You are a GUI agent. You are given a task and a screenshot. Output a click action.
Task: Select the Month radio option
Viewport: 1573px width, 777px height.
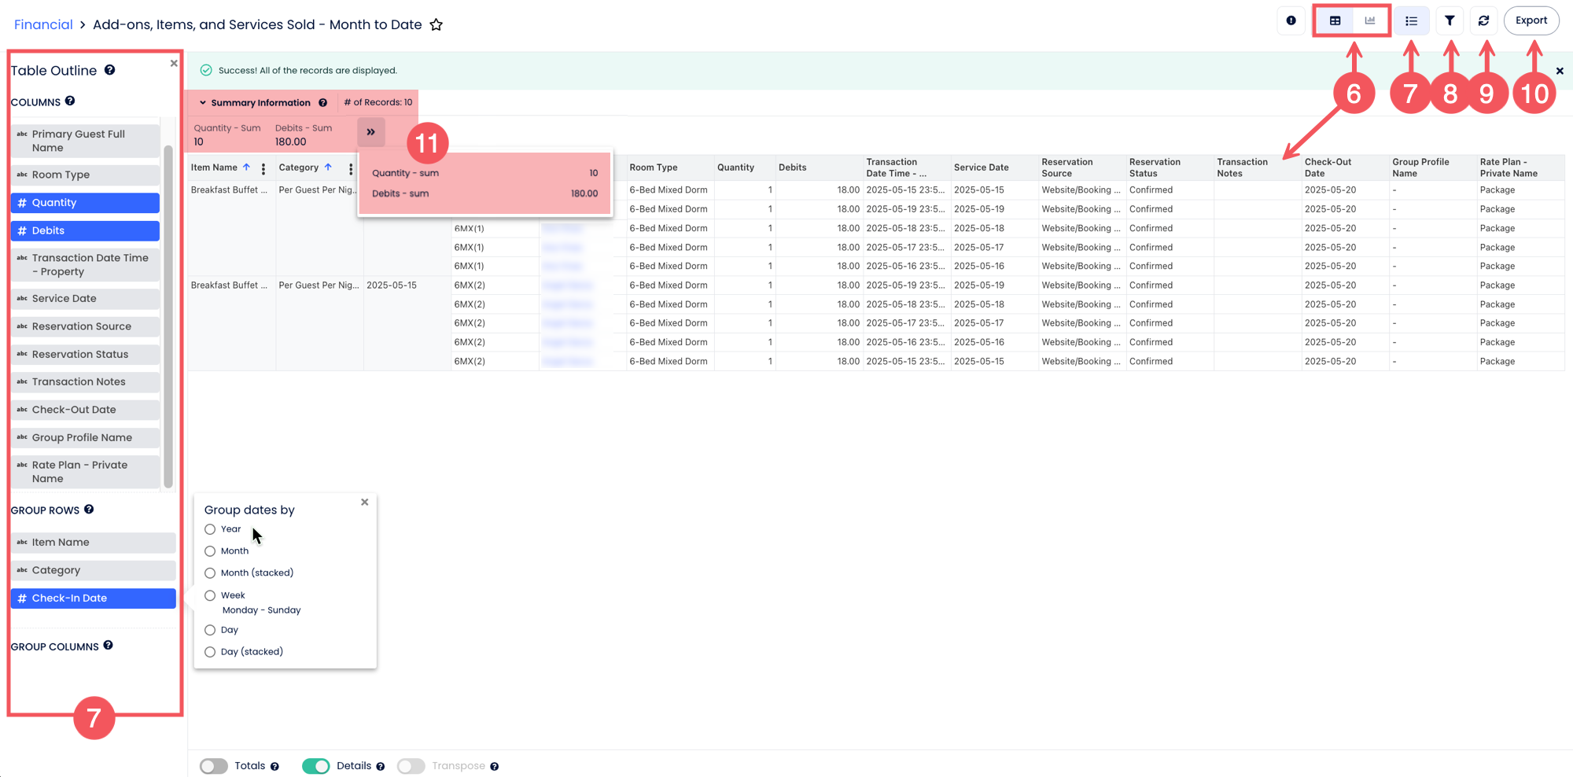click(210, 551)
